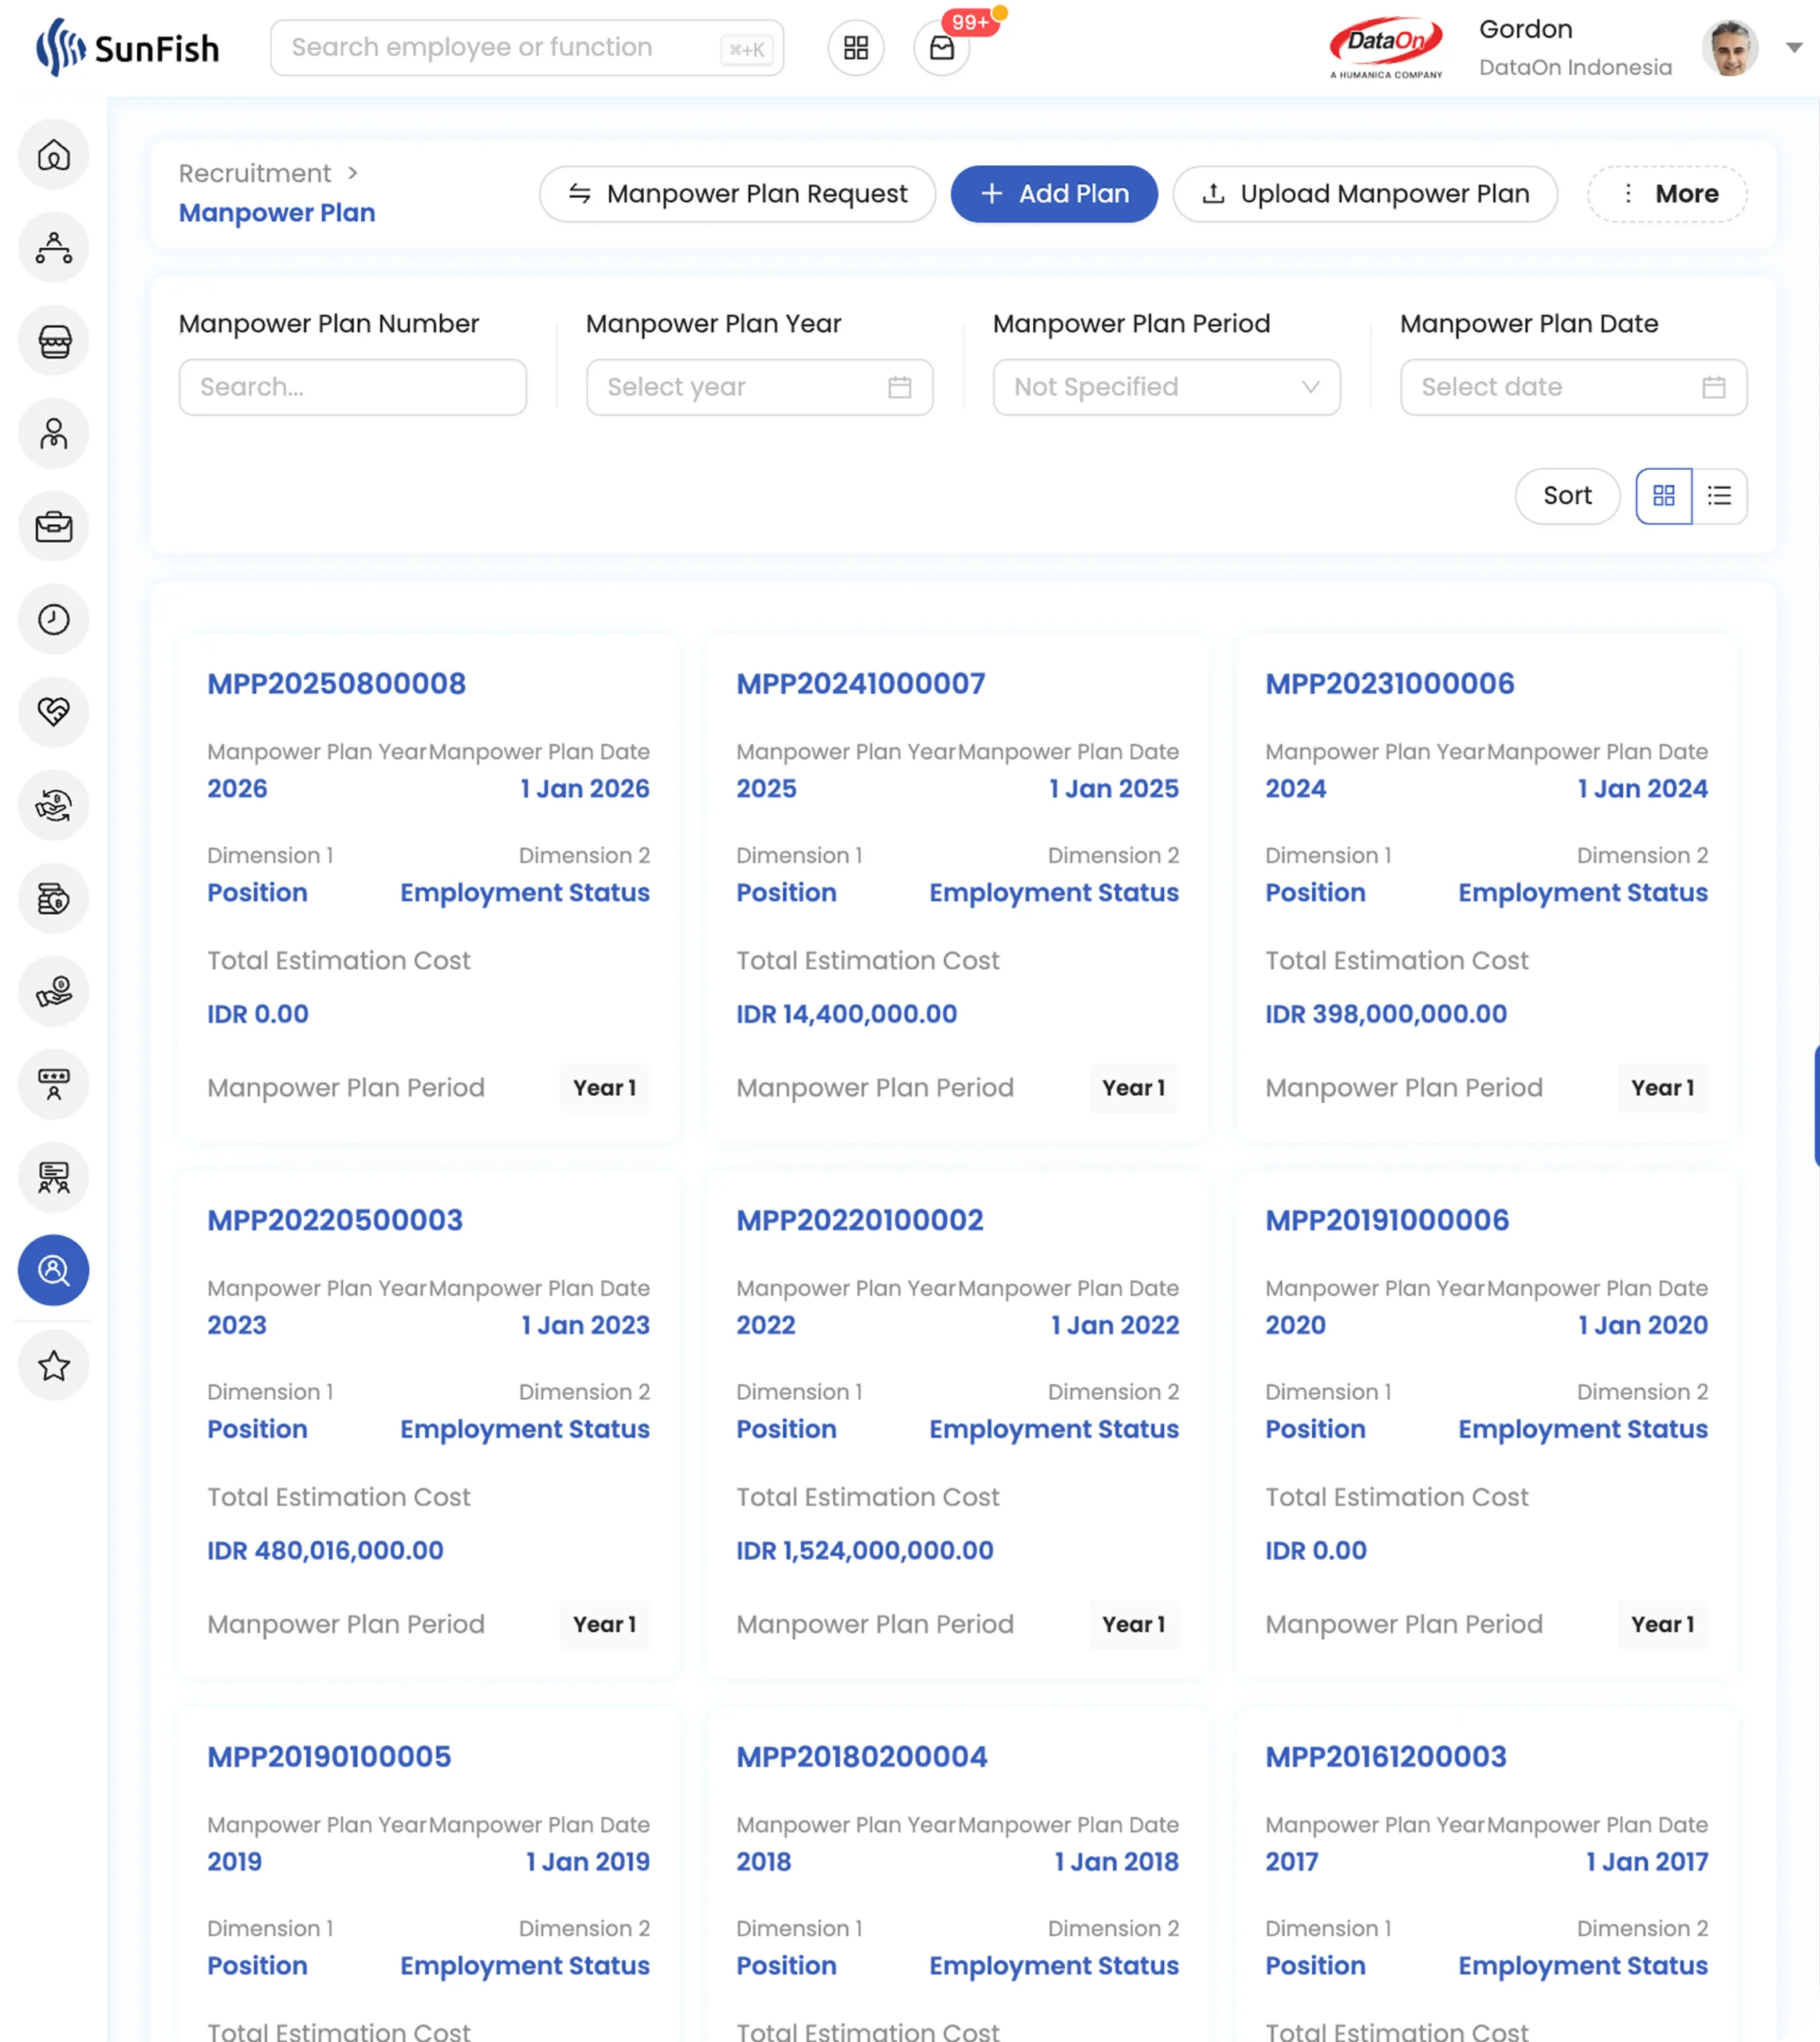Open Manpower Plan Request
Image resolution: width=1820 pixels, height=2042 pixels.
[x=738, y=194]
